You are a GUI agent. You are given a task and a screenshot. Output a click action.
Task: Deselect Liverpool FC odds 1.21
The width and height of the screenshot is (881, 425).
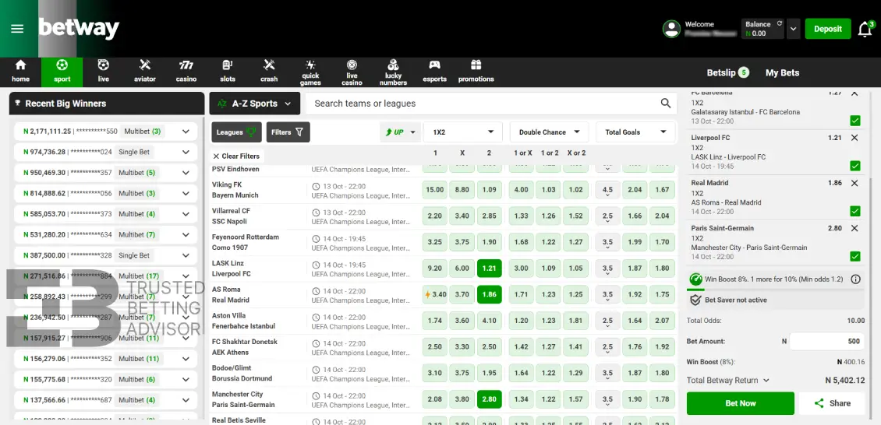coord(490,269)
